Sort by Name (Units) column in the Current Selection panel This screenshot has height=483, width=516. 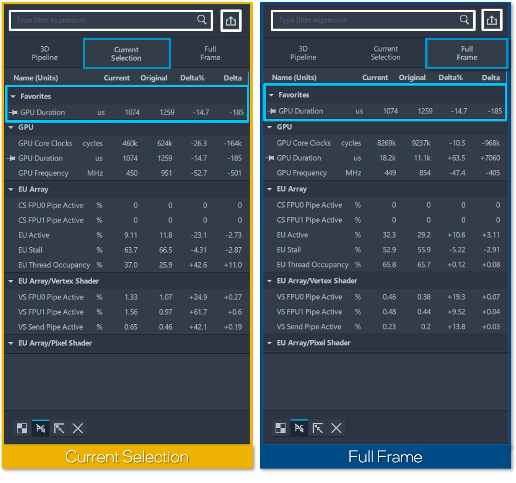(x=36, y=78)
